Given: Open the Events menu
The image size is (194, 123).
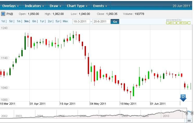Looking at the screenshot, I should 100,6.
